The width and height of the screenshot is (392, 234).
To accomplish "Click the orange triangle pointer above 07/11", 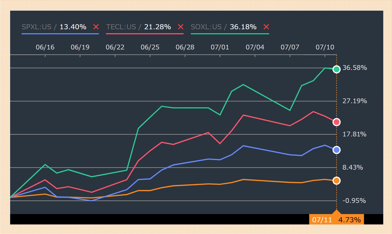I will 337,212.
